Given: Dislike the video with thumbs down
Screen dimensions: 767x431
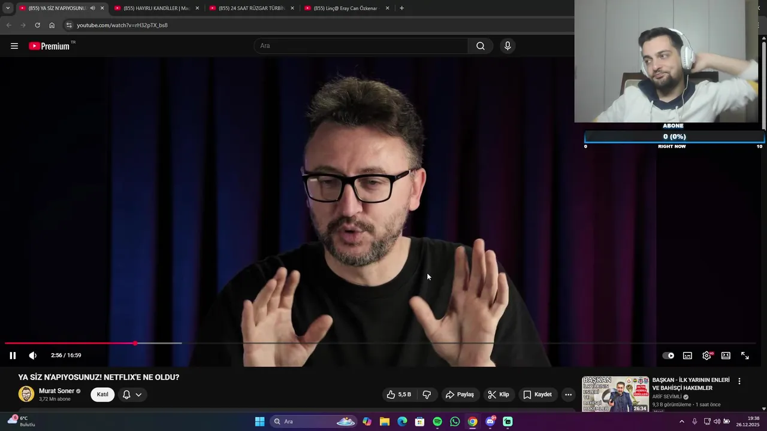Looking at the screenshot, I should (x=427, y=394).
